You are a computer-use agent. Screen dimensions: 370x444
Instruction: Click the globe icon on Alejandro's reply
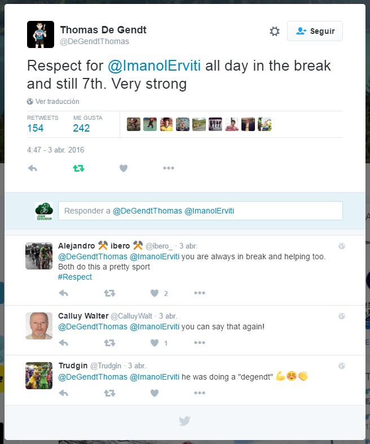pyautogui.click(x=341, y=246)
